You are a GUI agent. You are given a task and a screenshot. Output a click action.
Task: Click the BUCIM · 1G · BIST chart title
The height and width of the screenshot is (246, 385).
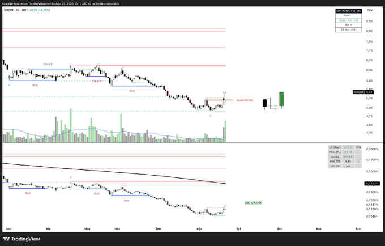(x=16, y=10)
